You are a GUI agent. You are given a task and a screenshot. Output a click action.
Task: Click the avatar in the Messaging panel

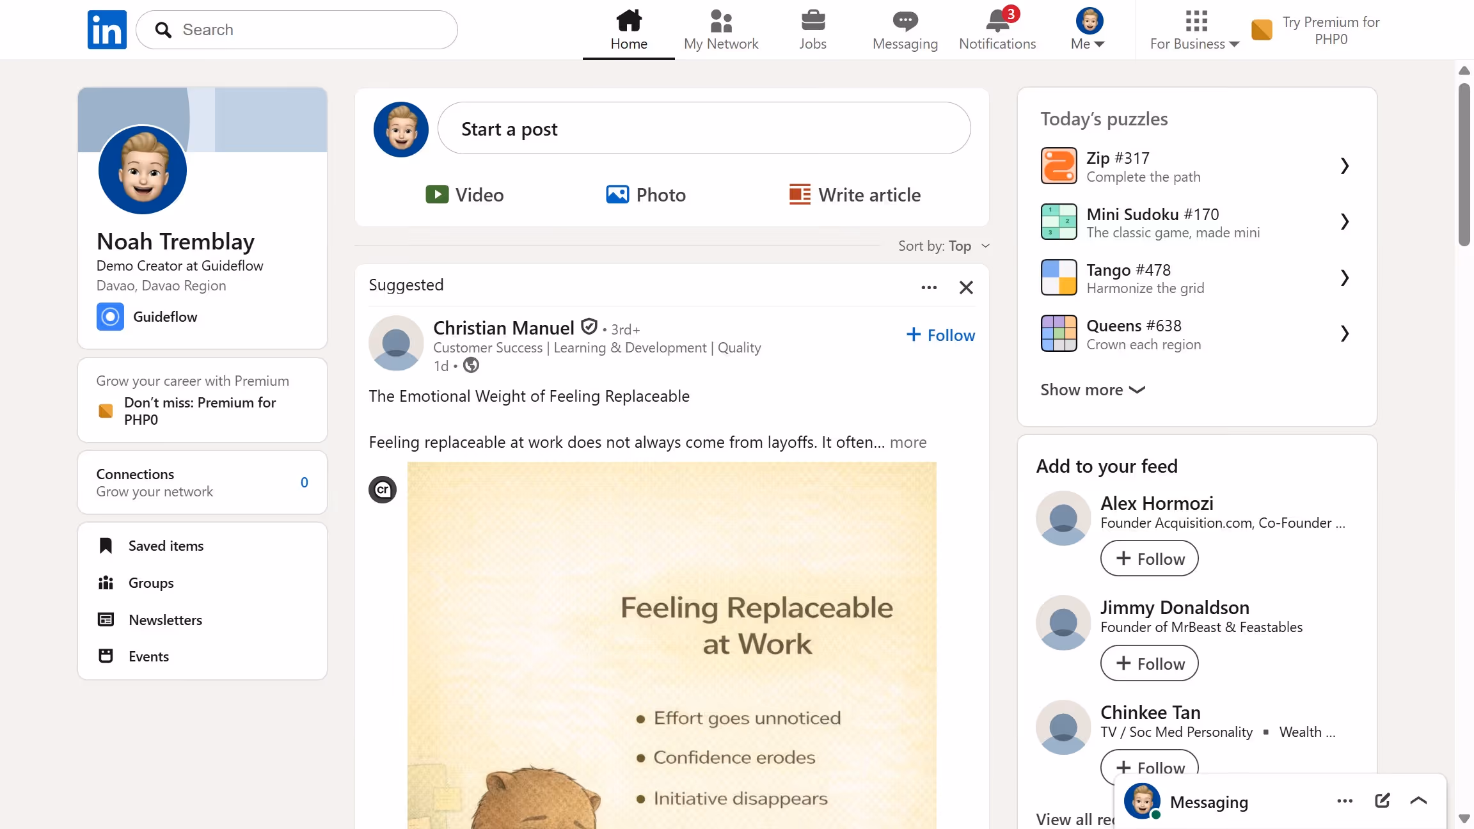(x=1143, y=801)
